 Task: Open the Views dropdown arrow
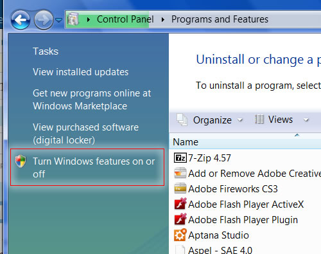(x=306, y=120)
